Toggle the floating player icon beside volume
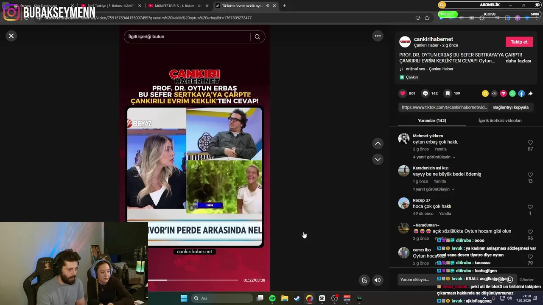 click(364, 280)
